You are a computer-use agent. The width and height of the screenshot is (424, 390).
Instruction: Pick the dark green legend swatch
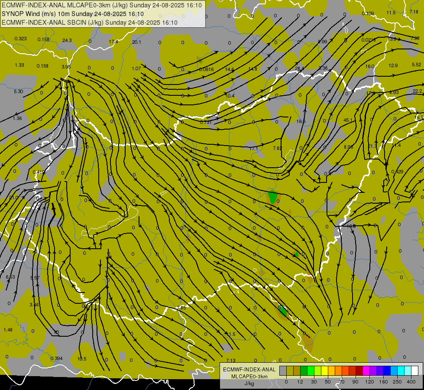[304, 370]
